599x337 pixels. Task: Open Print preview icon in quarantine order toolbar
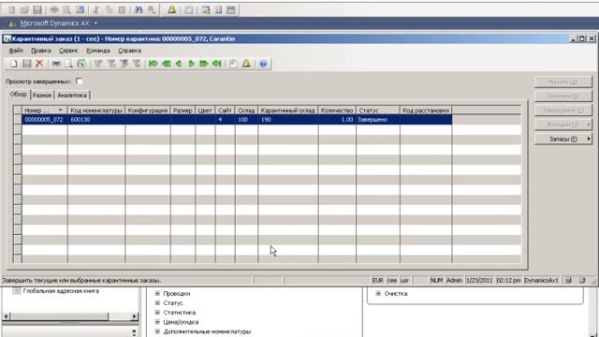tap(68, 64)
